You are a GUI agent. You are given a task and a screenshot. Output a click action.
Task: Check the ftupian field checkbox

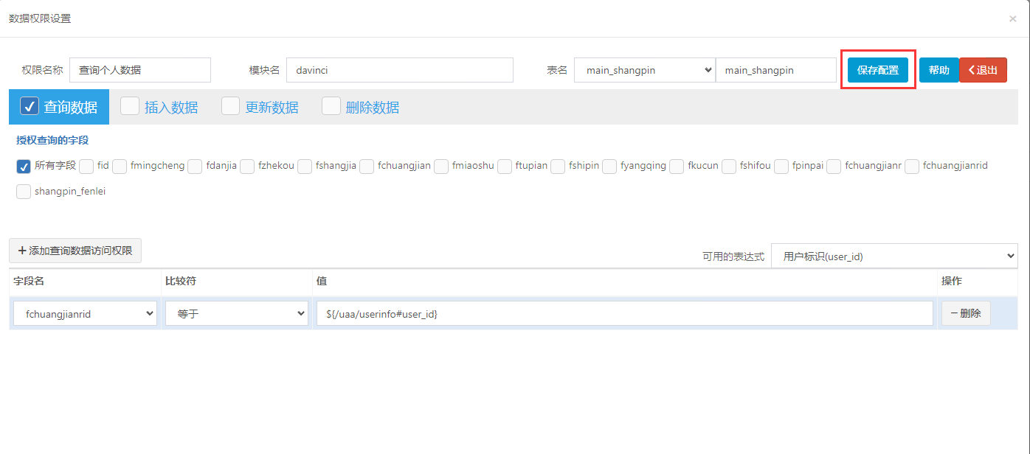(x=505, y=166)
